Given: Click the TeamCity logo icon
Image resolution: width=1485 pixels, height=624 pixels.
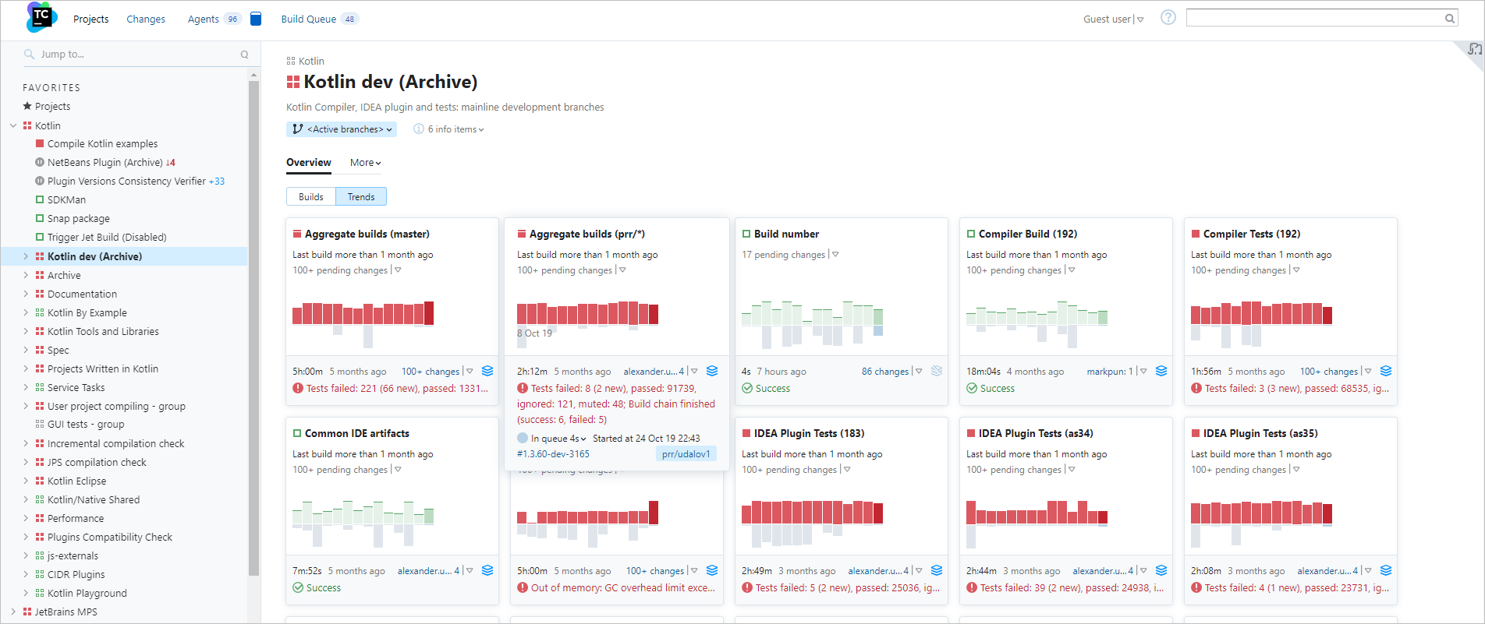Looking at the screenshot, I should click(x=41, y=17).
